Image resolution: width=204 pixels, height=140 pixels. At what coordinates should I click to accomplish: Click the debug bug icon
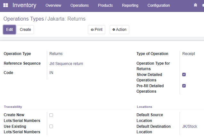point(195,5)
